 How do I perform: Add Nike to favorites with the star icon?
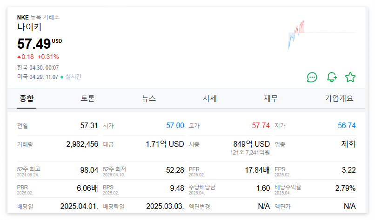pos(350,77)
